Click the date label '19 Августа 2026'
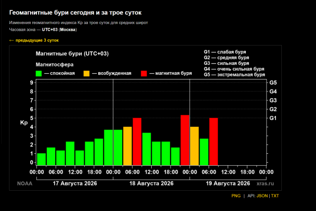 [228, 183]
